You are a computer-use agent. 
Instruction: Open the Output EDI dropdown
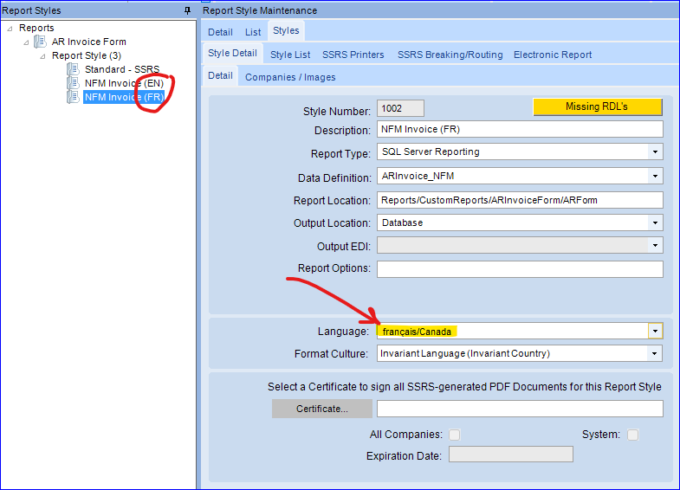coord(655,246)
